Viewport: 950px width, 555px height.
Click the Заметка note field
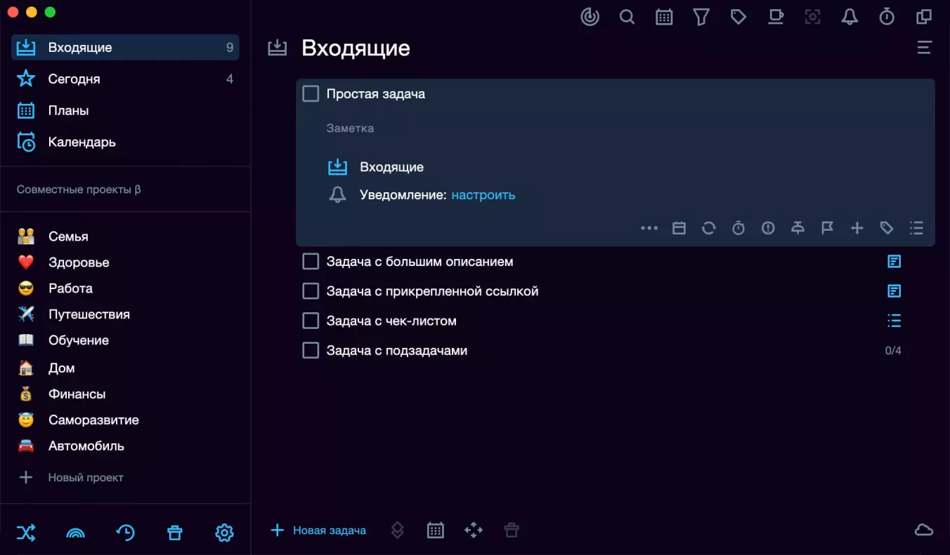click(350, 128)
